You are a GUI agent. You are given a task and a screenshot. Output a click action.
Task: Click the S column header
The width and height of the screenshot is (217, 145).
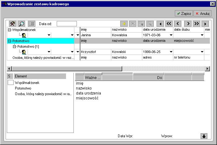pos(10,76)
